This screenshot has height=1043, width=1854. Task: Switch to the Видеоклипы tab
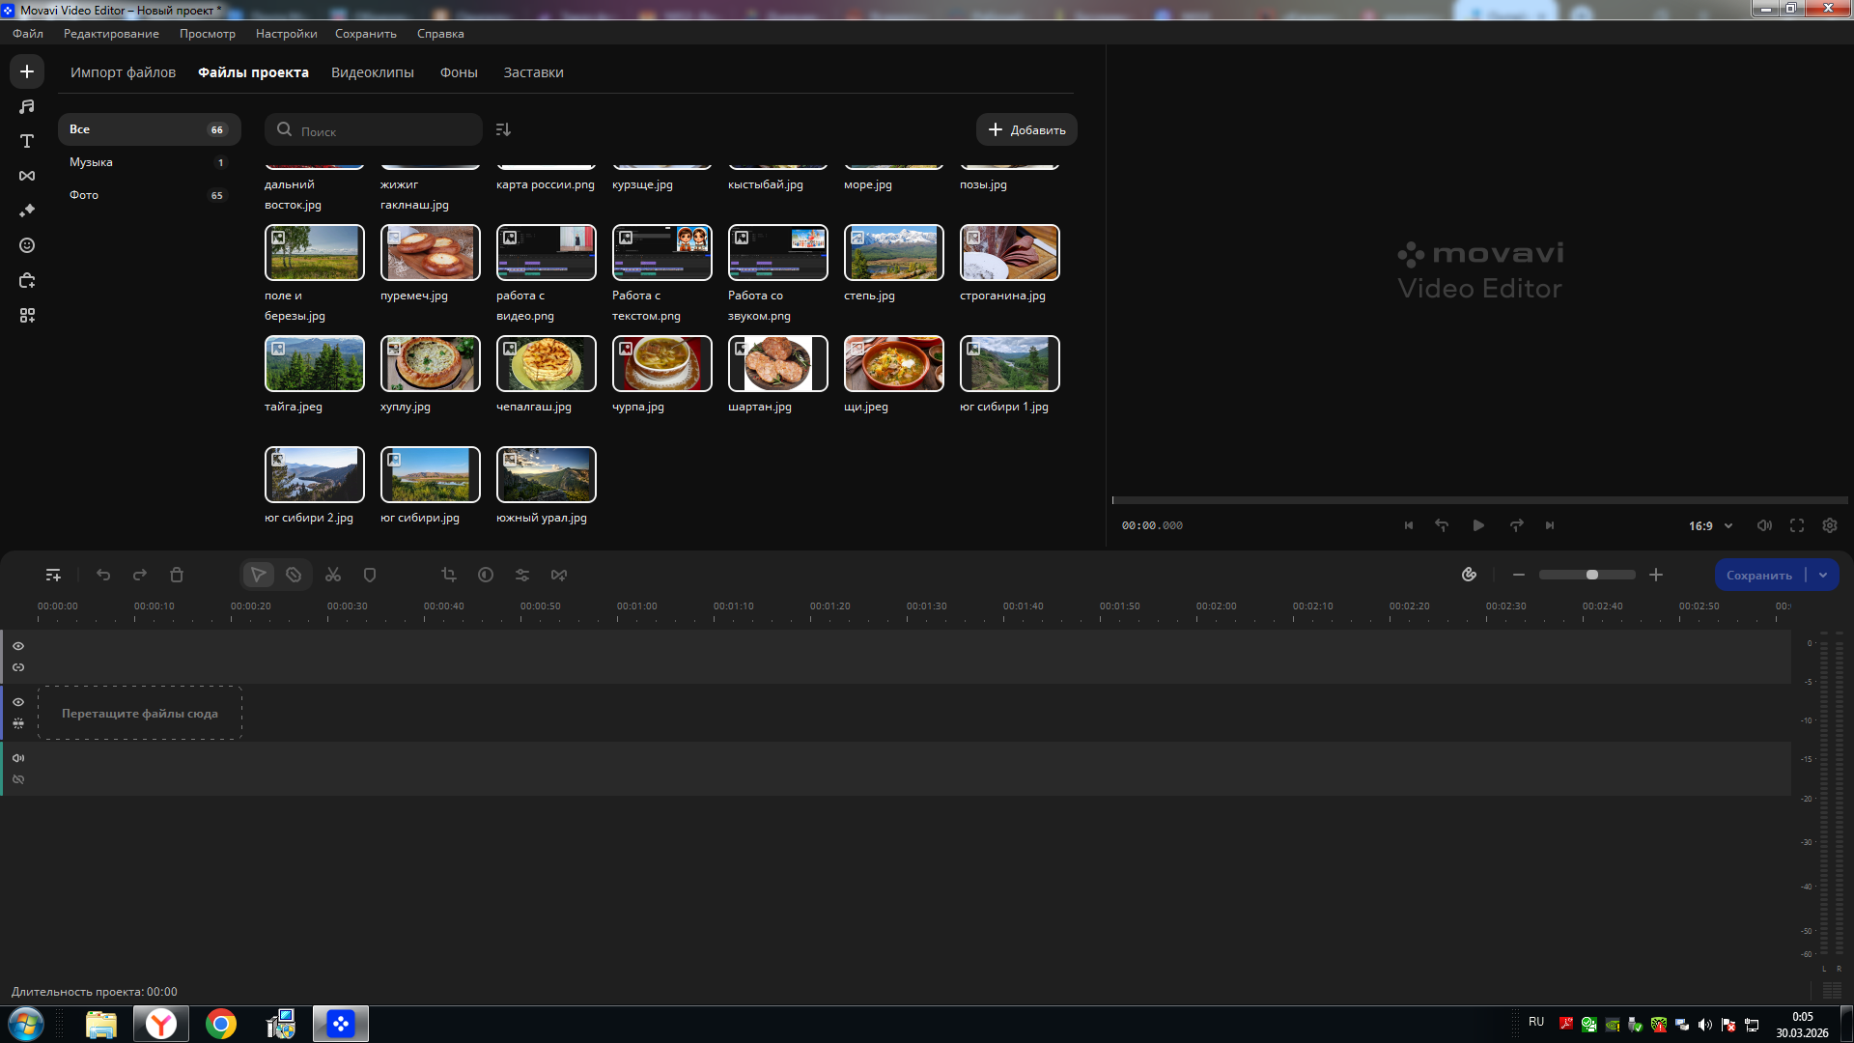[372, 72]
